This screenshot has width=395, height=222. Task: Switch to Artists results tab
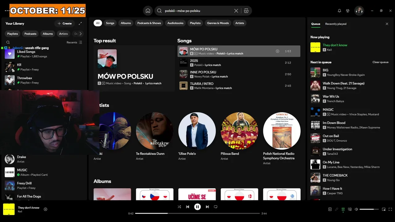(240, 23)
